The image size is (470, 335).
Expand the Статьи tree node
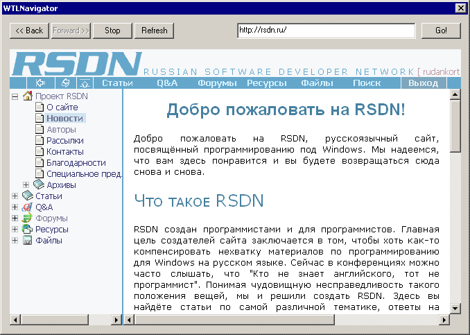tap(15, 196)
